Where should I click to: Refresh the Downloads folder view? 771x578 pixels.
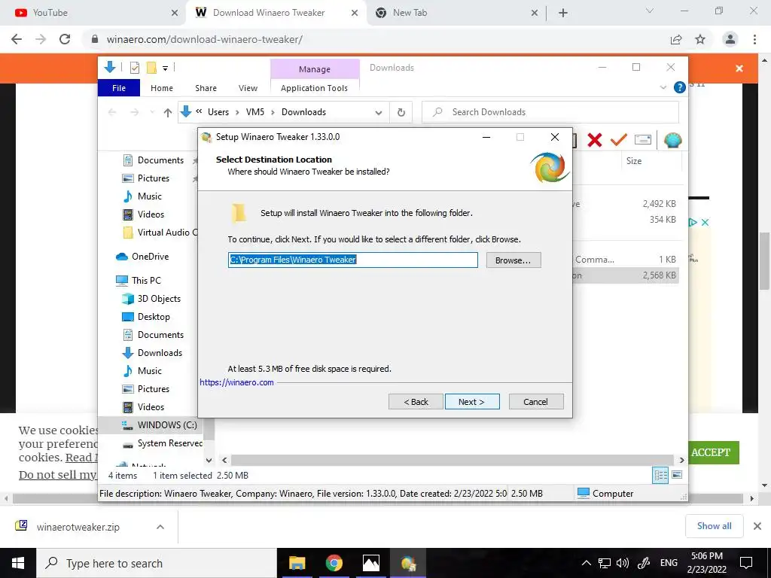[401, 113]
